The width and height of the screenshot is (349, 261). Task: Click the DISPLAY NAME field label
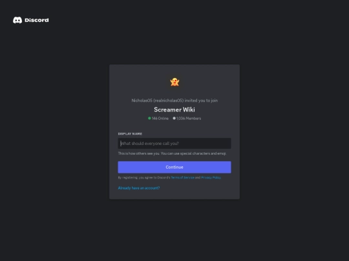130,134
